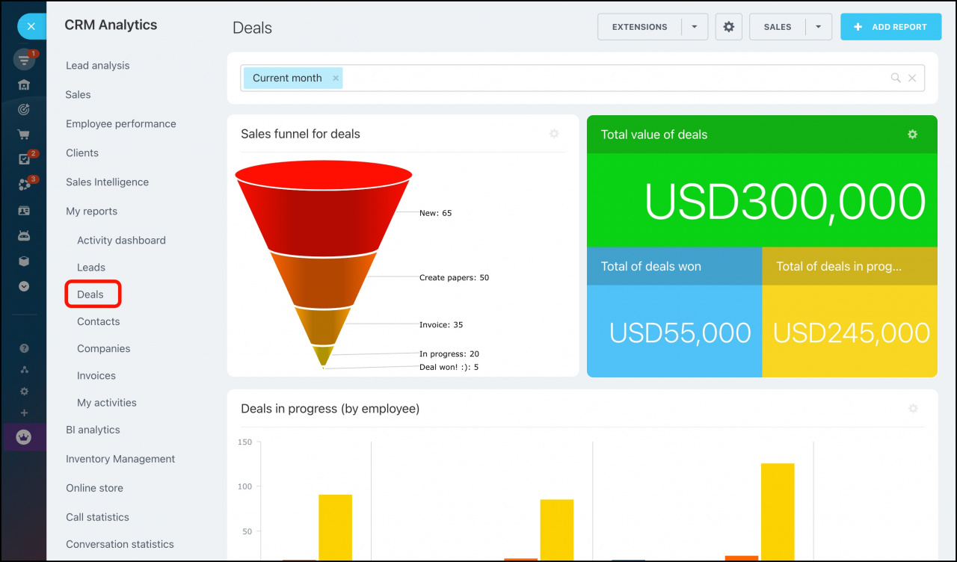Image resolution: width=957 pixels, height=562 pixels.
Task: Open the Invoices report
Action: coord(96,376)
